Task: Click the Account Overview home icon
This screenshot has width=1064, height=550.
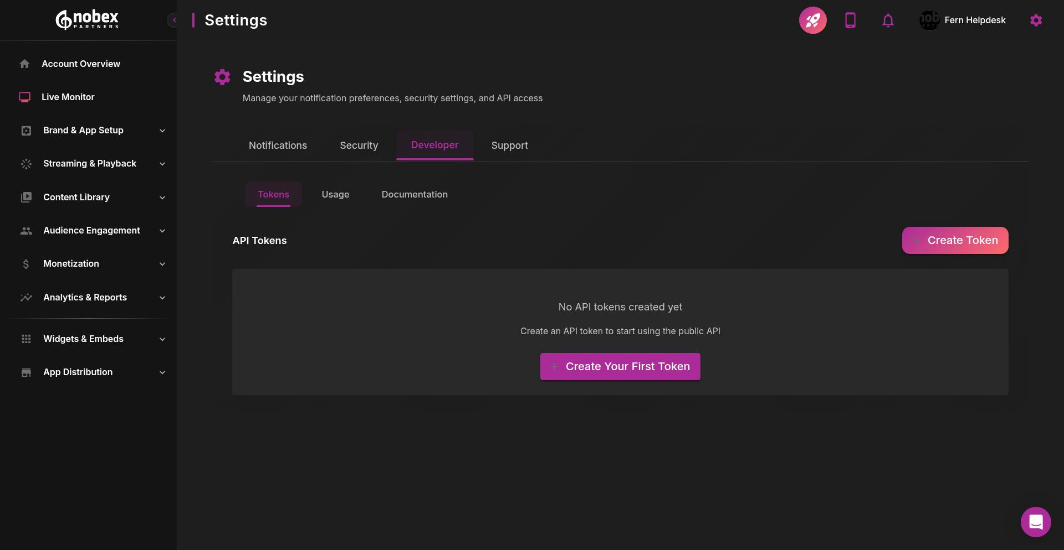Action: (x=25, y=64)
